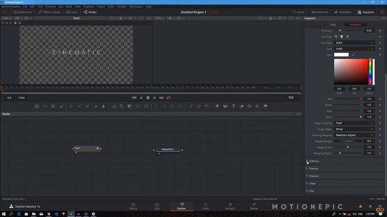Switch to the Tools tab in Inspector
This screenshot has width=387, height=217.
pos(333,25)
